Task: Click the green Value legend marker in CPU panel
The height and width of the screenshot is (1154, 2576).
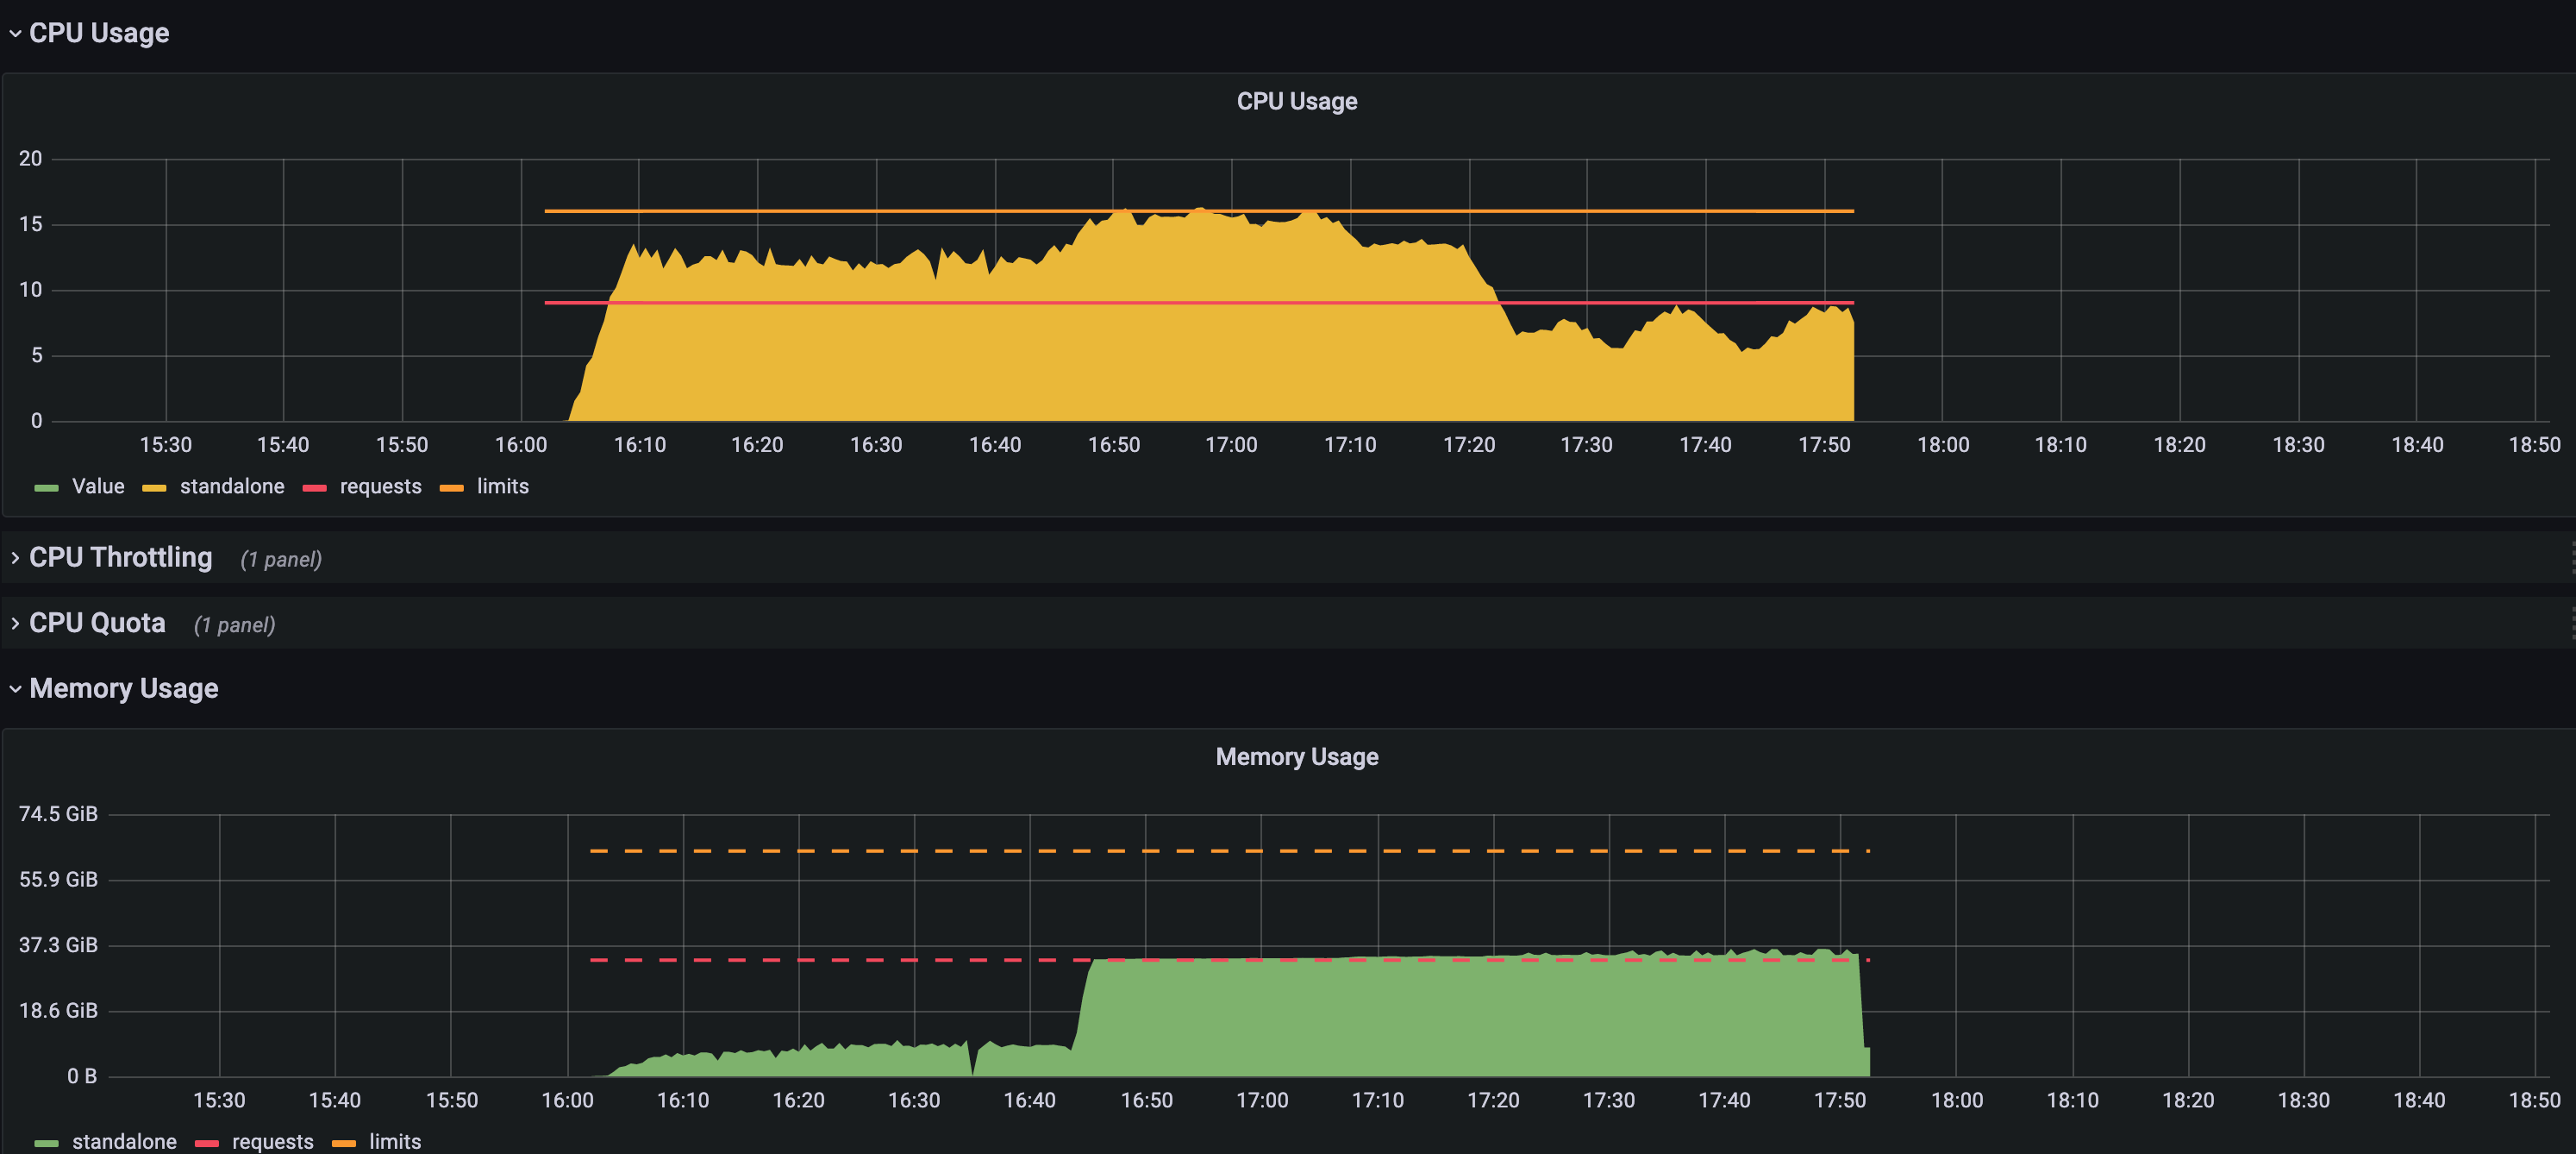Action: (x=46, y=487)
